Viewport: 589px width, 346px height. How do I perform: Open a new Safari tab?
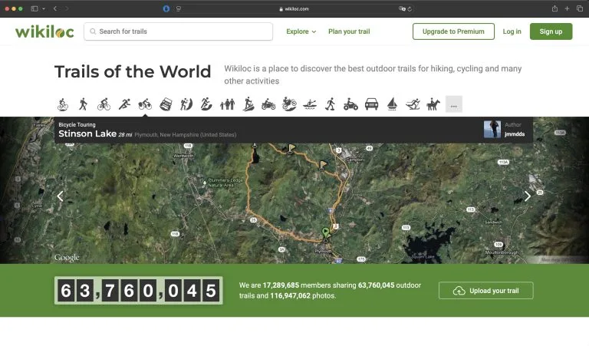(x=568, y=8)
